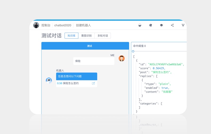The image size is (211, 134).
Task: Click the user profile avatar in header
Action: point(36,25)
